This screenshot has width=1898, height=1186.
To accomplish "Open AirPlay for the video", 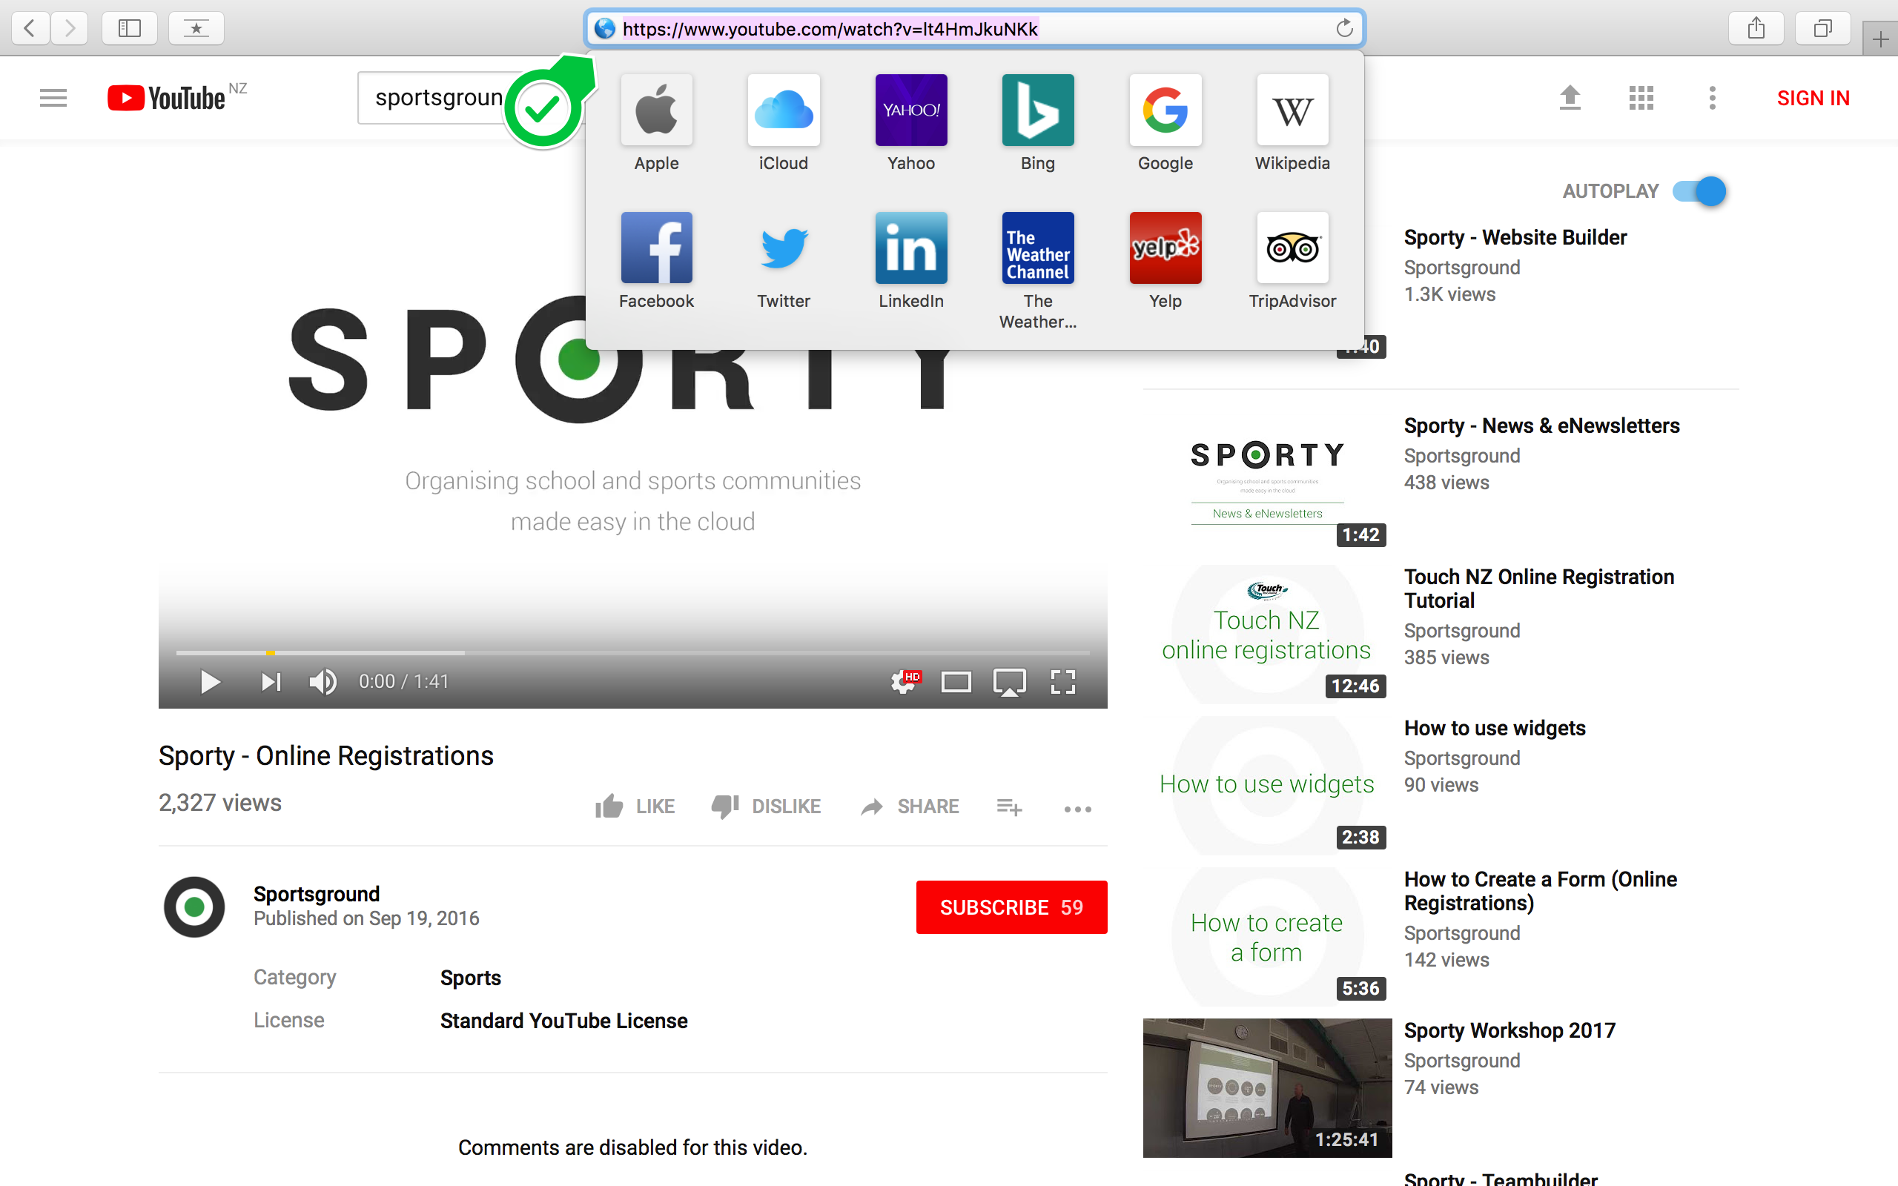I will coord(1008,682).
